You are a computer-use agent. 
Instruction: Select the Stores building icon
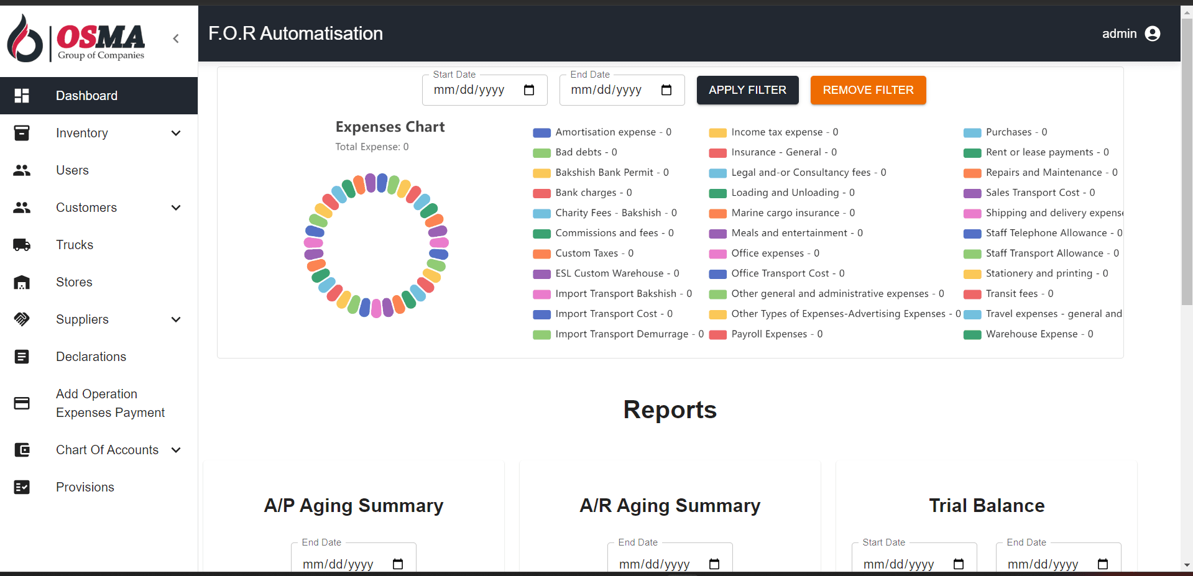point(22,282)
